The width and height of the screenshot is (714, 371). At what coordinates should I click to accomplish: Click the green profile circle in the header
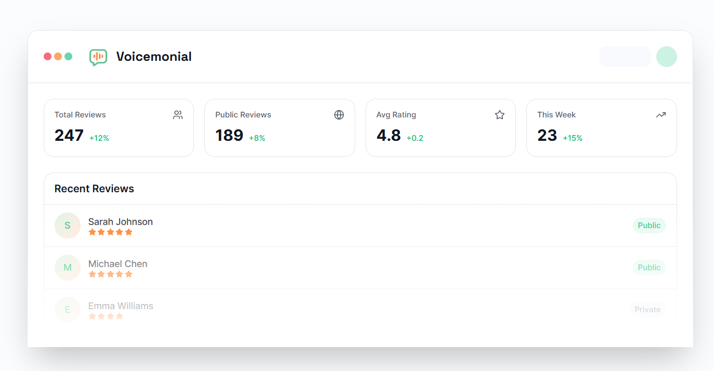(666, 56)
